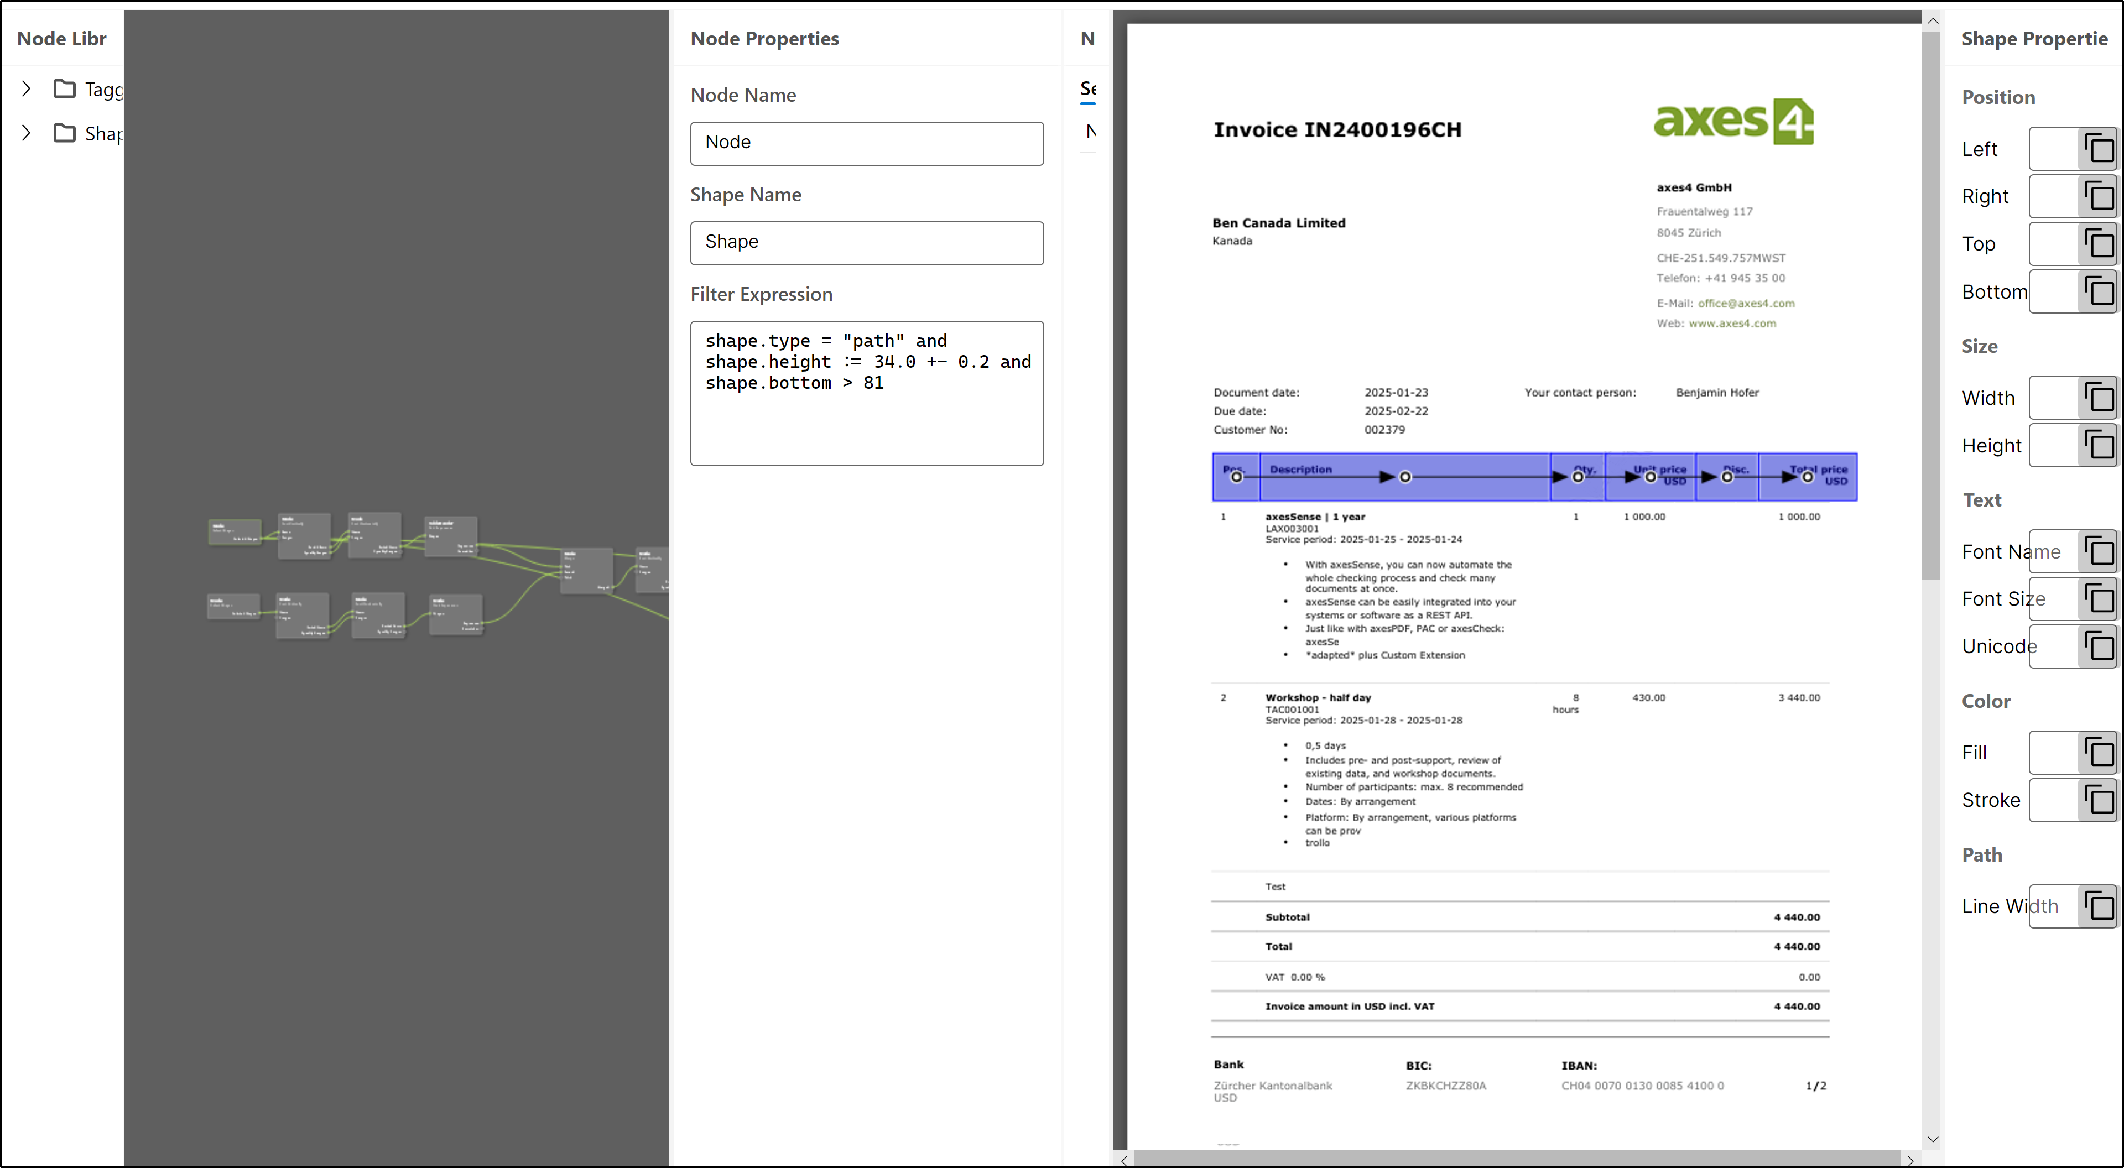Image resolution: width=2124 pixels, height=1168 pixels.
Task: Click the office@axes4.com email link
Action: (x=1746, y=303)
